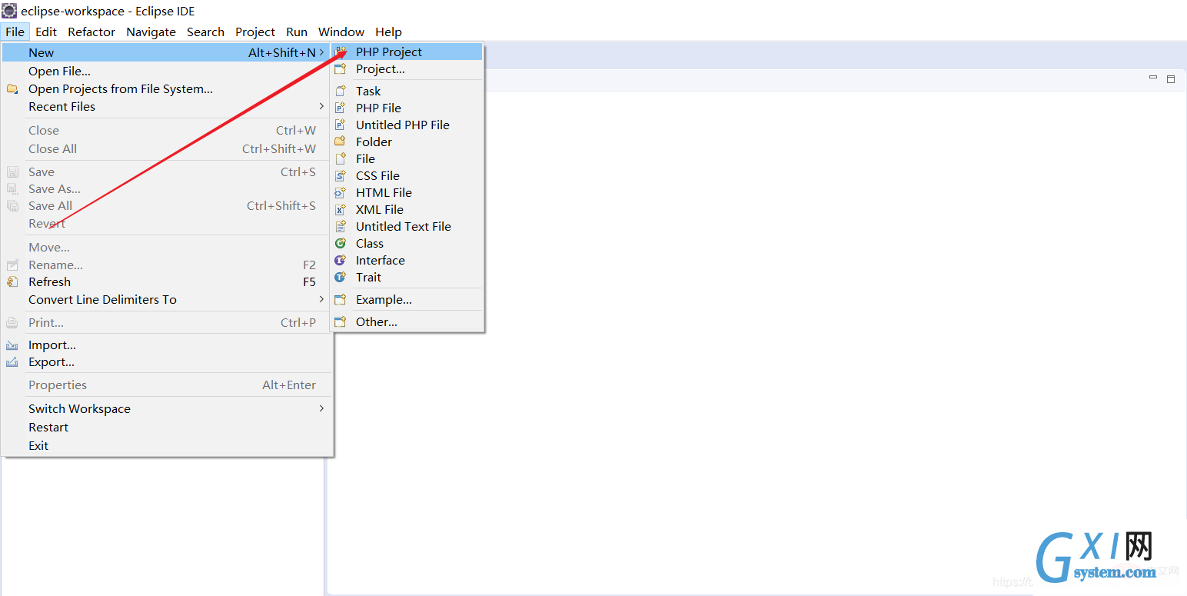Choose Import... label in File menu
Screen dimensions: 1187x596
click(x=52, y=345)
